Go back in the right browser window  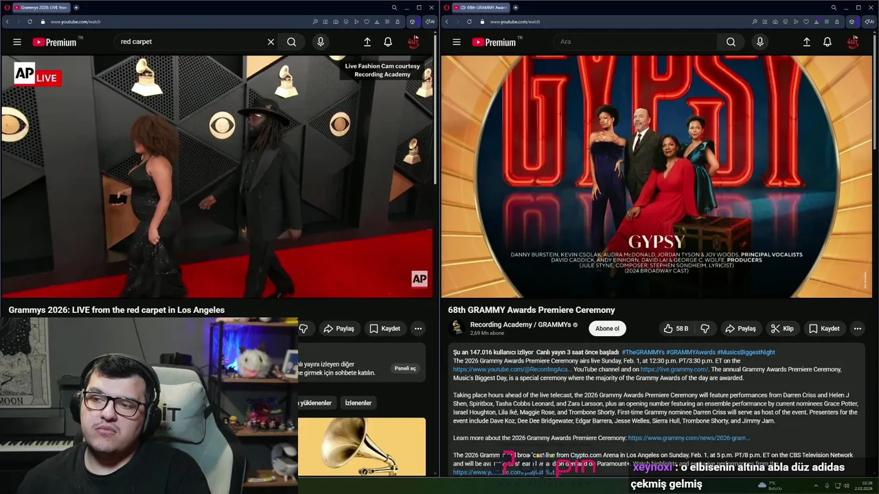[x=446, y=21]
